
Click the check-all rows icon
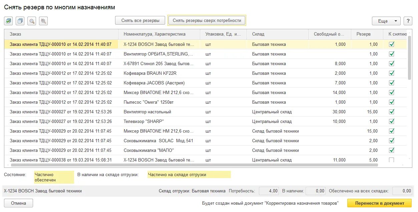8,21
